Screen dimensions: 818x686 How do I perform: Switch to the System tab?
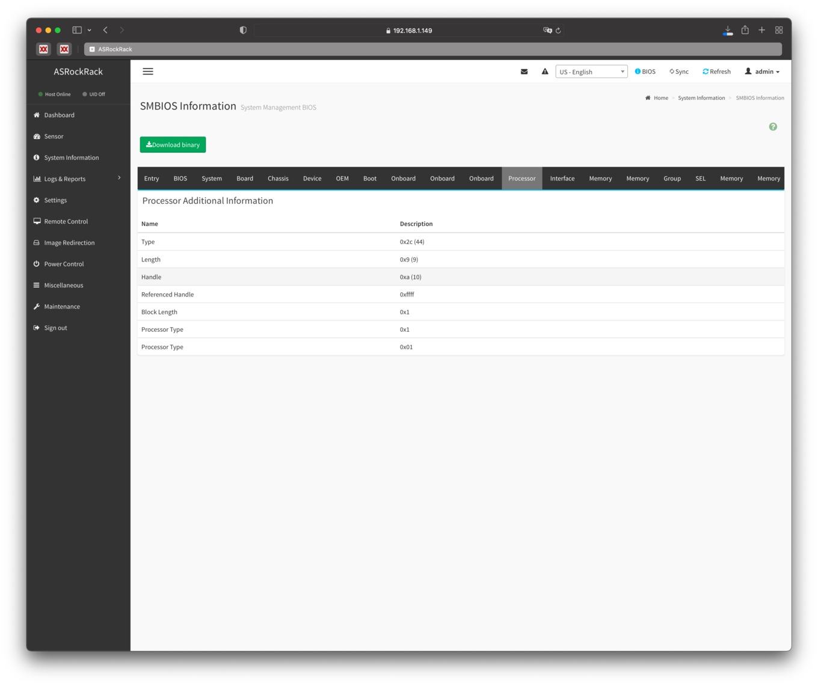pos(212,179)
